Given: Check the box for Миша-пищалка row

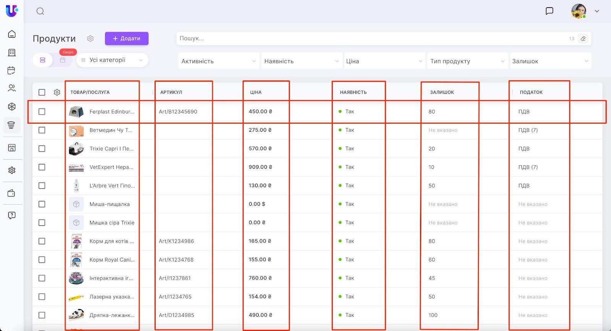Looking at the screenshot, I should 42,204.
